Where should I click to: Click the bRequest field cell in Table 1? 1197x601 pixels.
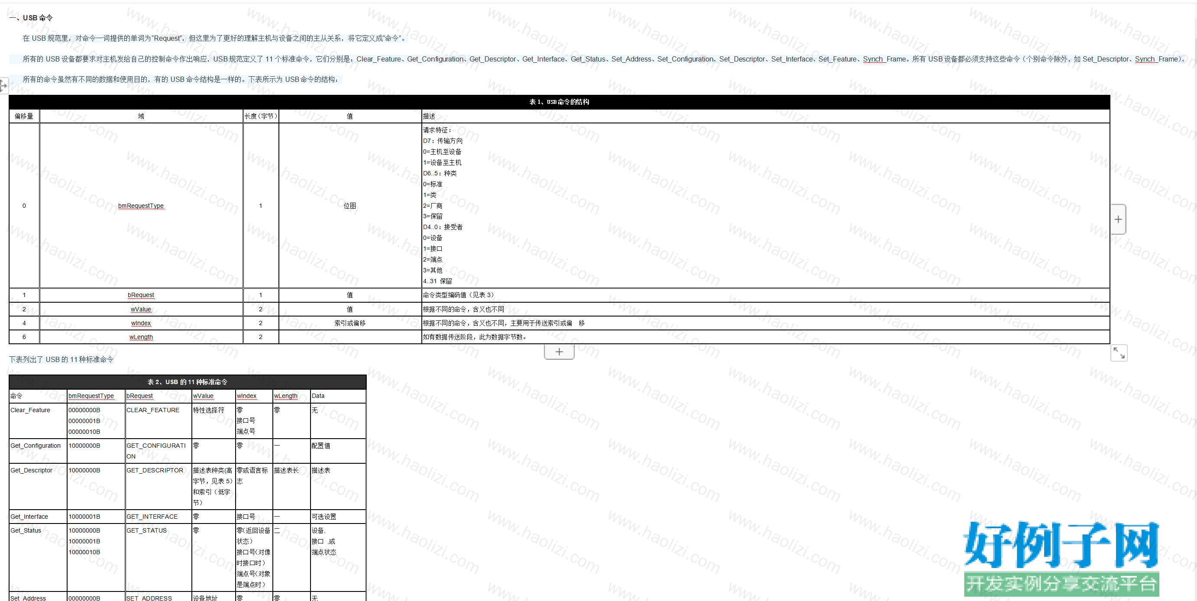point(141,295)
